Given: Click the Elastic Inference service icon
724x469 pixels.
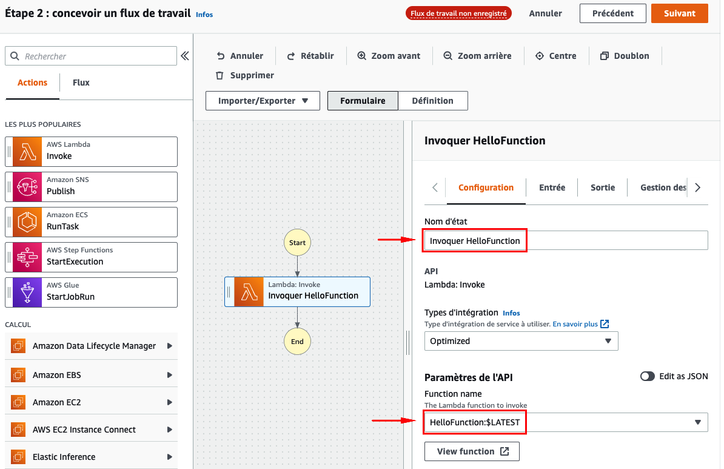Looking at the screenshot, I should [x=18, y=456].
